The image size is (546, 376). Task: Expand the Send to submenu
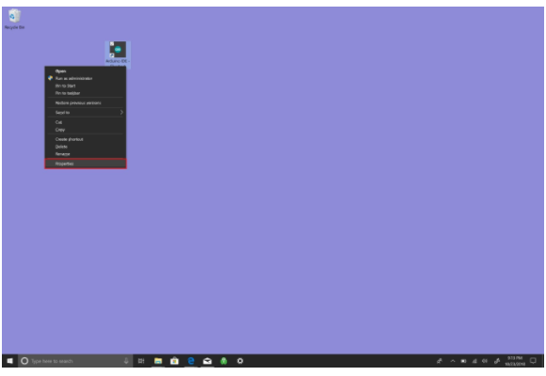[x=86, y=113]
